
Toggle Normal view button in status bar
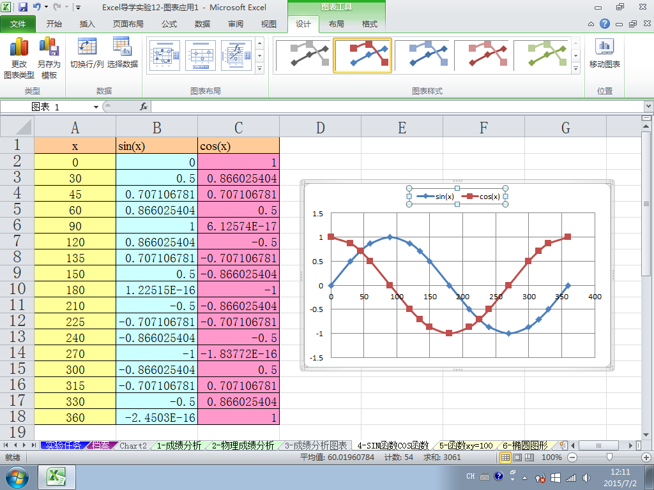point(505,457)
